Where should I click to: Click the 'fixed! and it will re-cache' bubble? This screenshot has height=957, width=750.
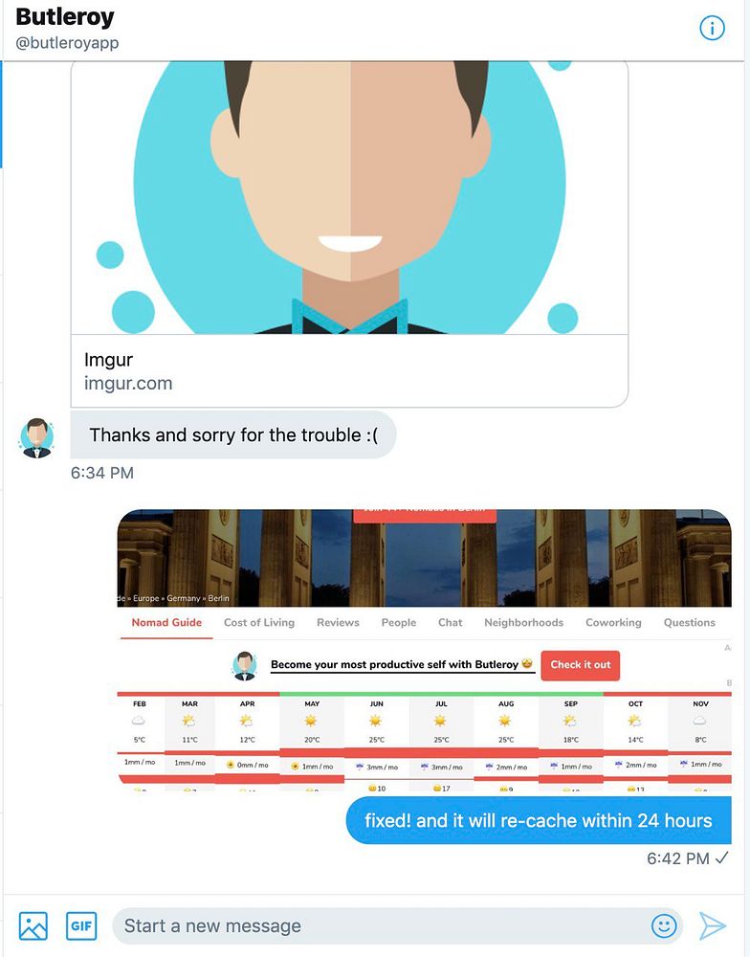tap(539, 820)
